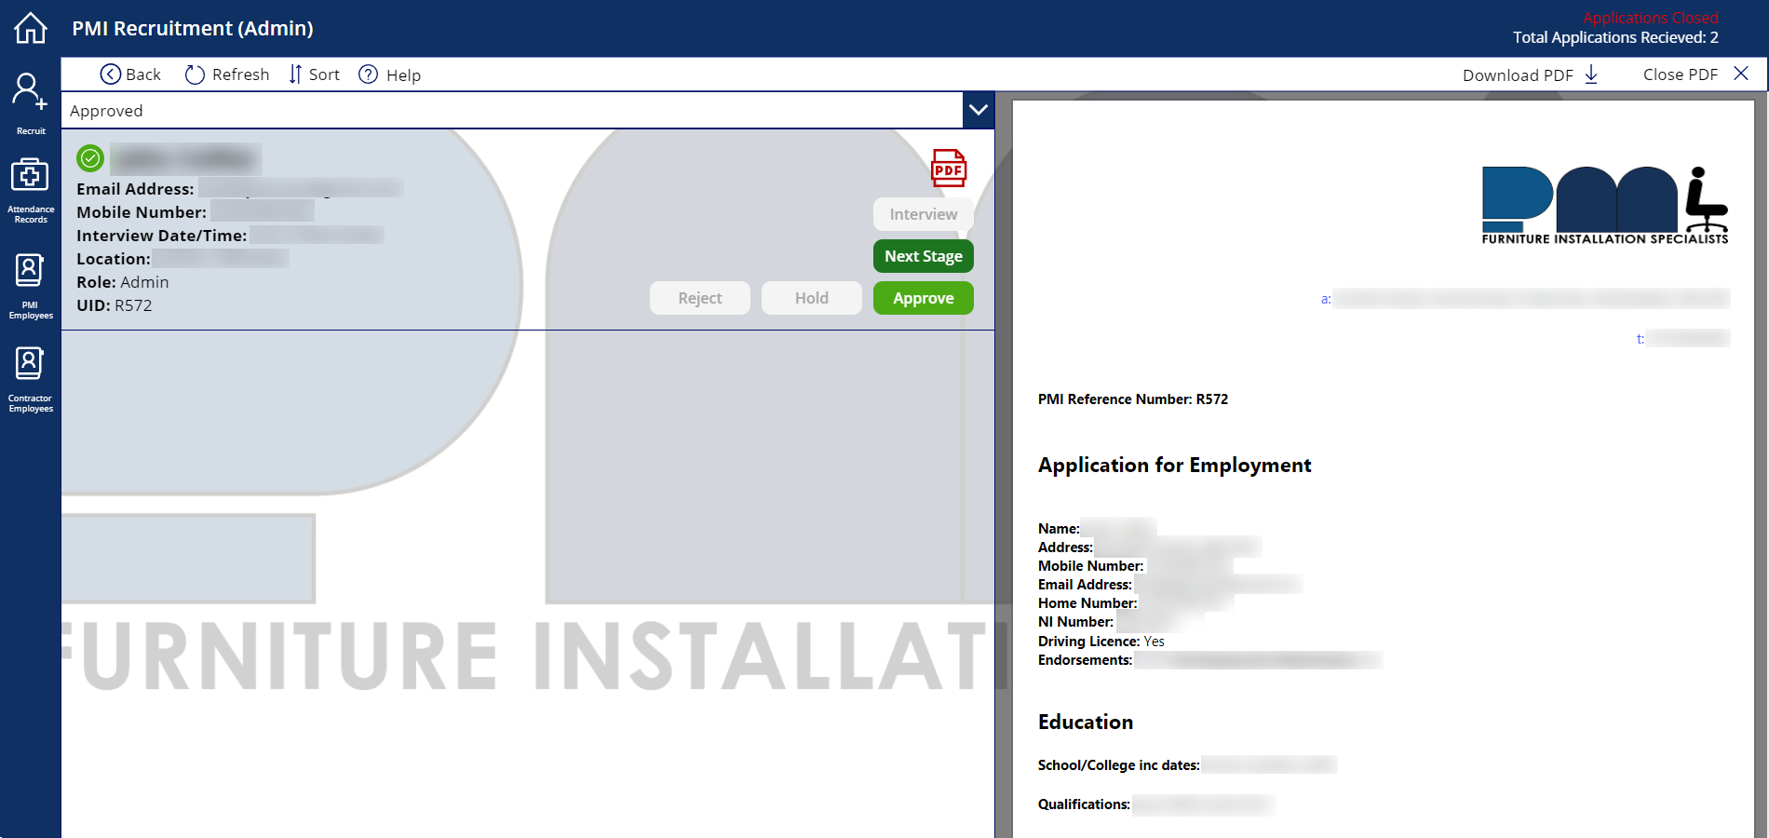This screenshot has width=1769, height=838.
Task: Open PMI Employees in sidebar
Action: (30, 287)
